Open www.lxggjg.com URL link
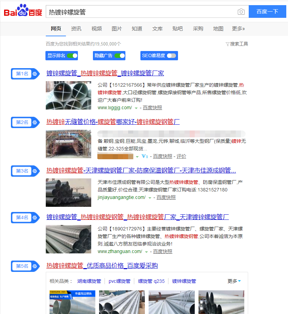288x314 pixels. tap(115, 108)
